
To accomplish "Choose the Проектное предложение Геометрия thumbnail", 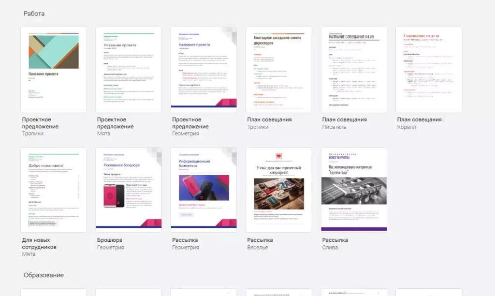I will coord(204,69).
